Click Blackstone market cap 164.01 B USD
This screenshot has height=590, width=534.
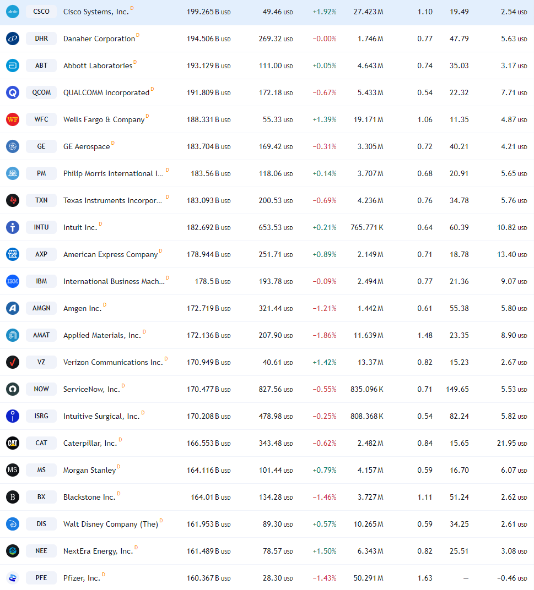[211, 498]
